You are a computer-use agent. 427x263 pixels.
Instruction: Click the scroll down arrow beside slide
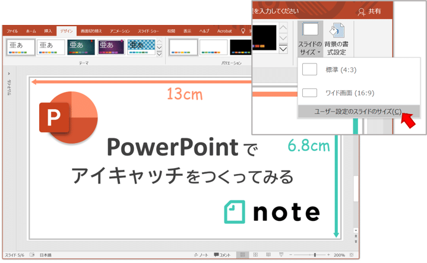pos(356,230)
